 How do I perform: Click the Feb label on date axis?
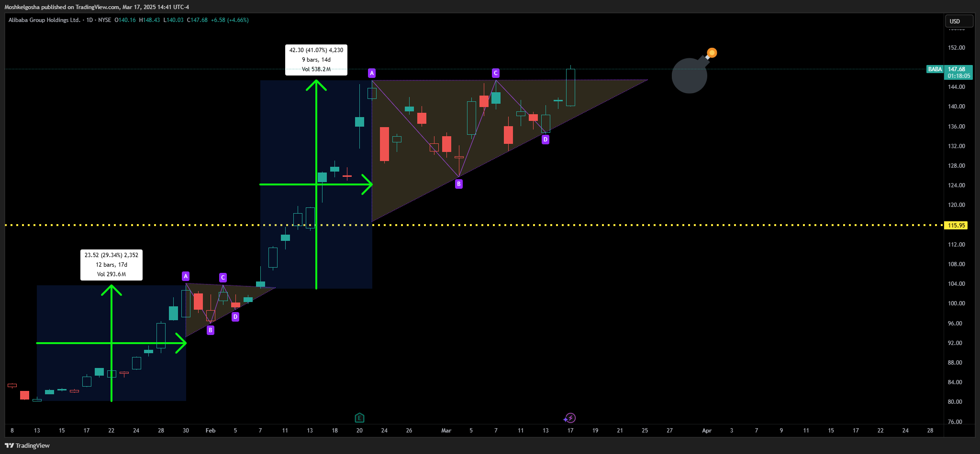point(211,431)
